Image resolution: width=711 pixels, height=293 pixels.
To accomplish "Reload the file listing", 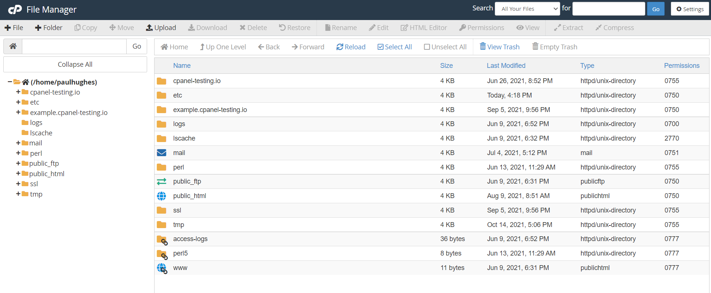I will tap(351, 47).
